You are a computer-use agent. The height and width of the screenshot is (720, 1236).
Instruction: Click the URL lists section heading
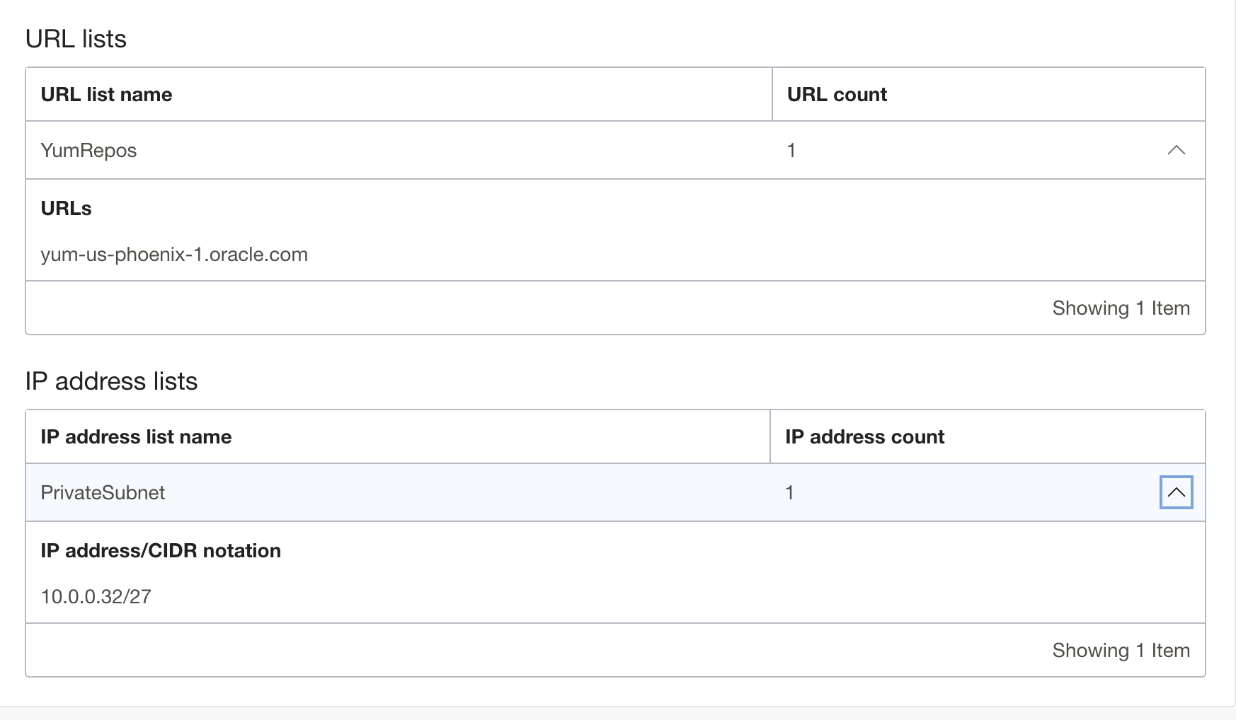[76, 39]
